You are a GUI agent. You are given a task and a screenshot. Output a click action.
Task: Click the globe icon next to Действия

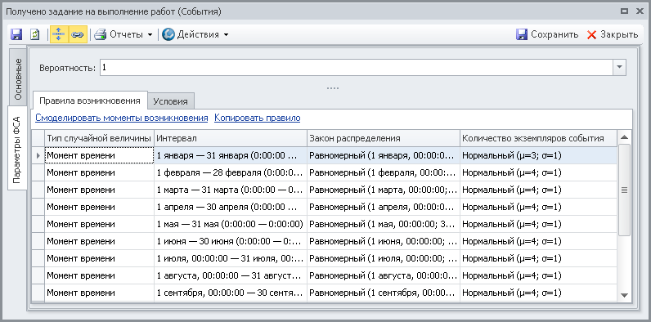pyautogui.click(x=168, y=34)
